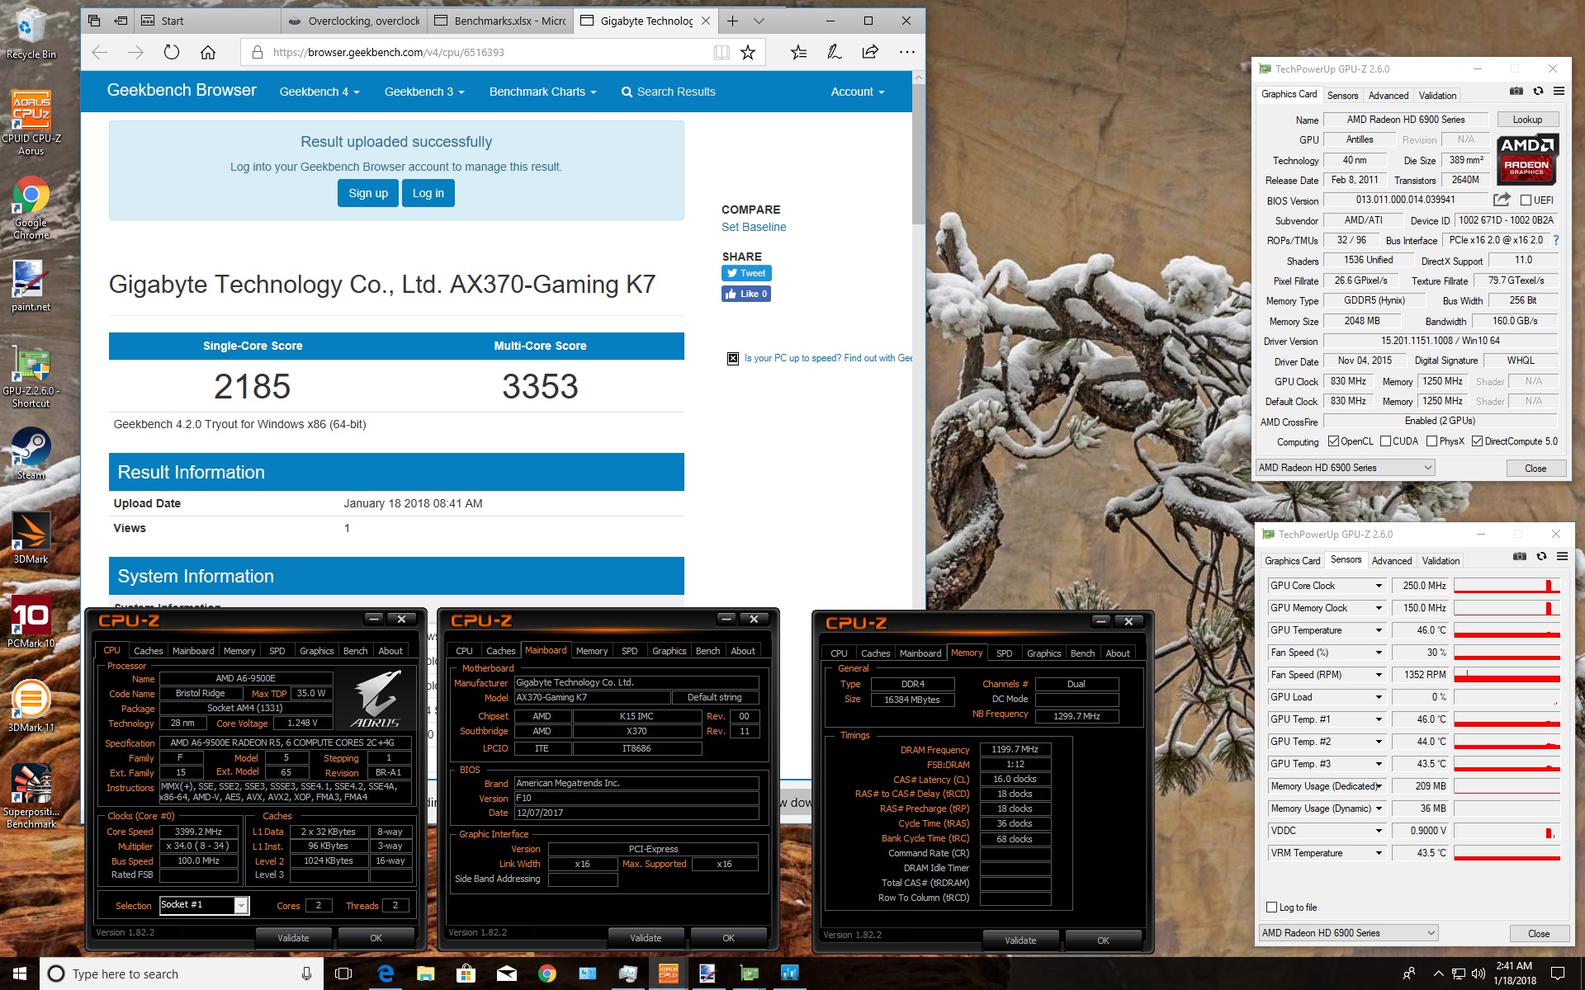The width and height of the screenshot is (1585, 990).
Task: Click the Lookup button in GPU-Z
Action: pos(1527,120)
